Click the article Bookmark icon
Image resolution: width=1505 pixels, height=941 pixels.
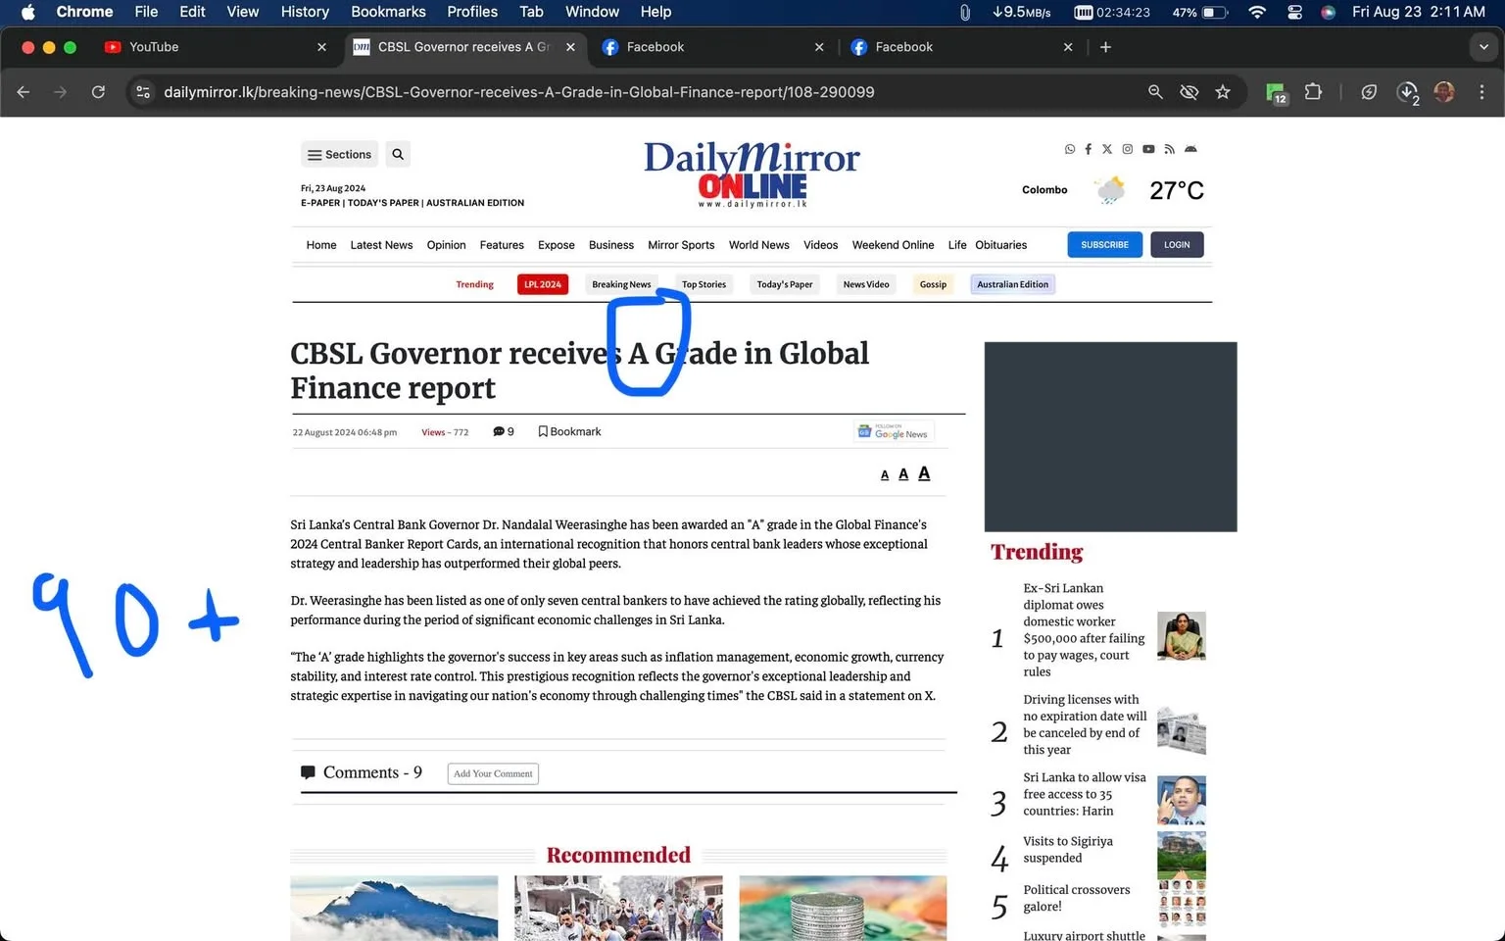pos(543,431)
